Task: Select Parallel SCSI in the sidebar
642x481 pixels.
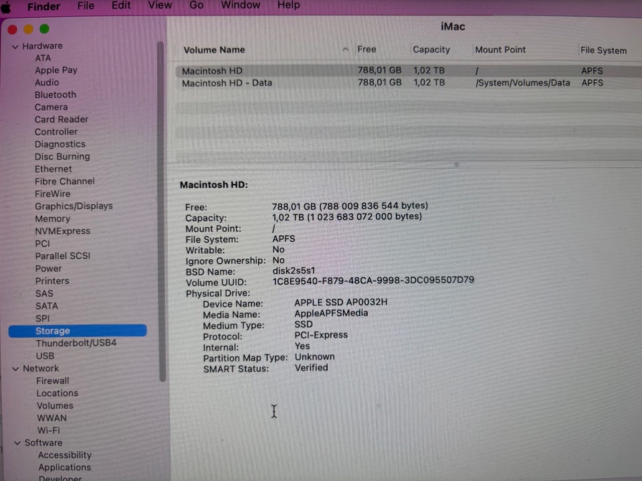Action: point(63,256)
